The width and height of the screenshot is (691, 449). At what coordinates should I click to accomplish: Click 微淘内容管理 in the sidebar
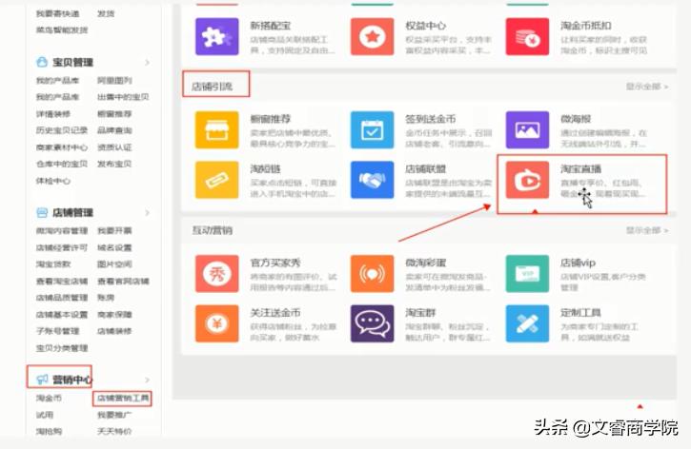(x=62, y=231)
